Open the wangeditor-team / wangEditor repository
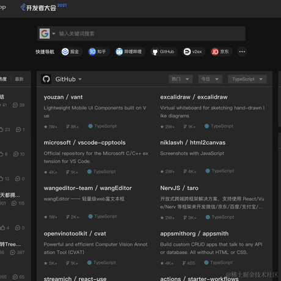 pos(88,188)
